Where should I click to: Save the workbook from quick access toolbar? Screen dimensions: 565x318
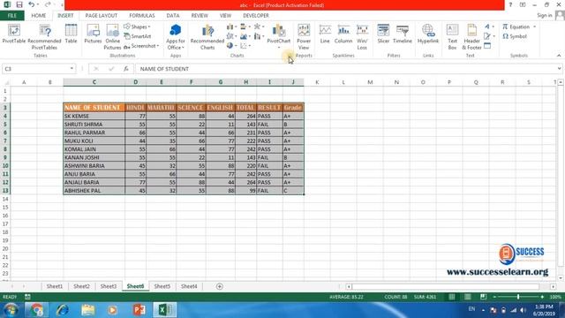tap(19, 4)
